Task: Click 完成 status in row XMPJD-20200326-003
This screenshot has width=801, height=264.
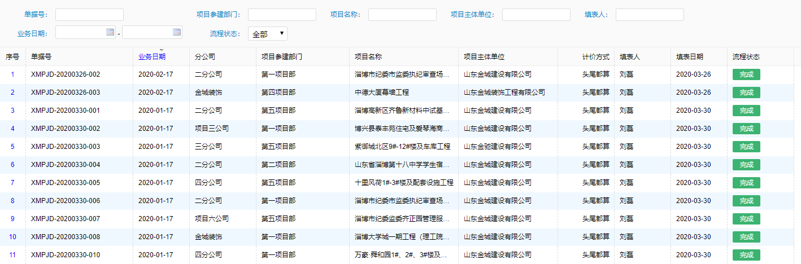Action: point(746,93)
